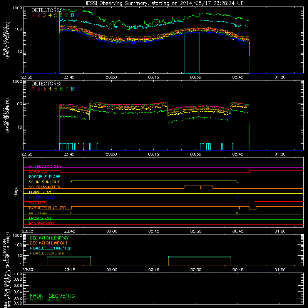Select dark green detector 7 in front segments legend
Viewport: 308px width, 308px height.
tap(67, 15)
